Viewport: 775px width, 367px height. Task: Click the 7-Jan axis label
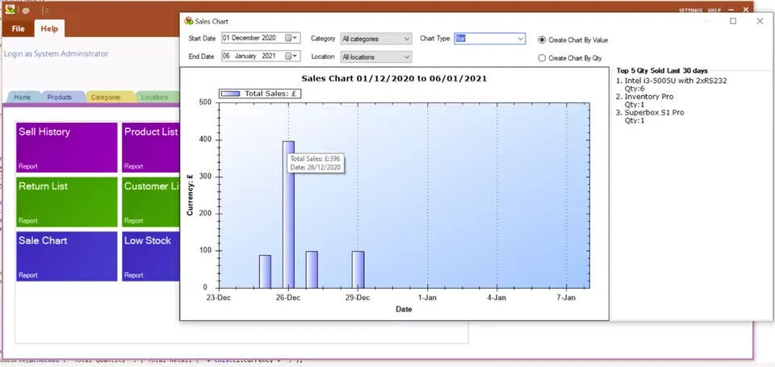567,298
